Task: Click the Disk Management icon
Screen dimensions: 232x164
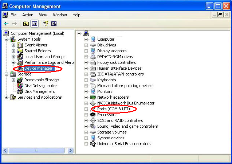Action: 20,91
